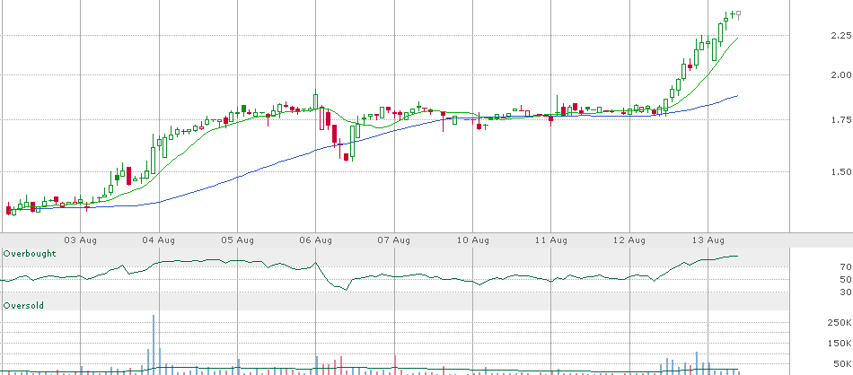Click the 1.50 price axis value

coord(840,171)
